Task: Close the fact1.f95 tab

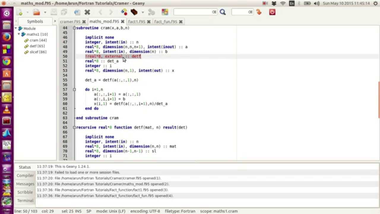Action: coord(149,22)
